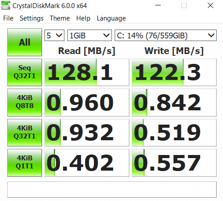223x201 pixels.
Task: Open the Theme menu
Action: [60, 18]
